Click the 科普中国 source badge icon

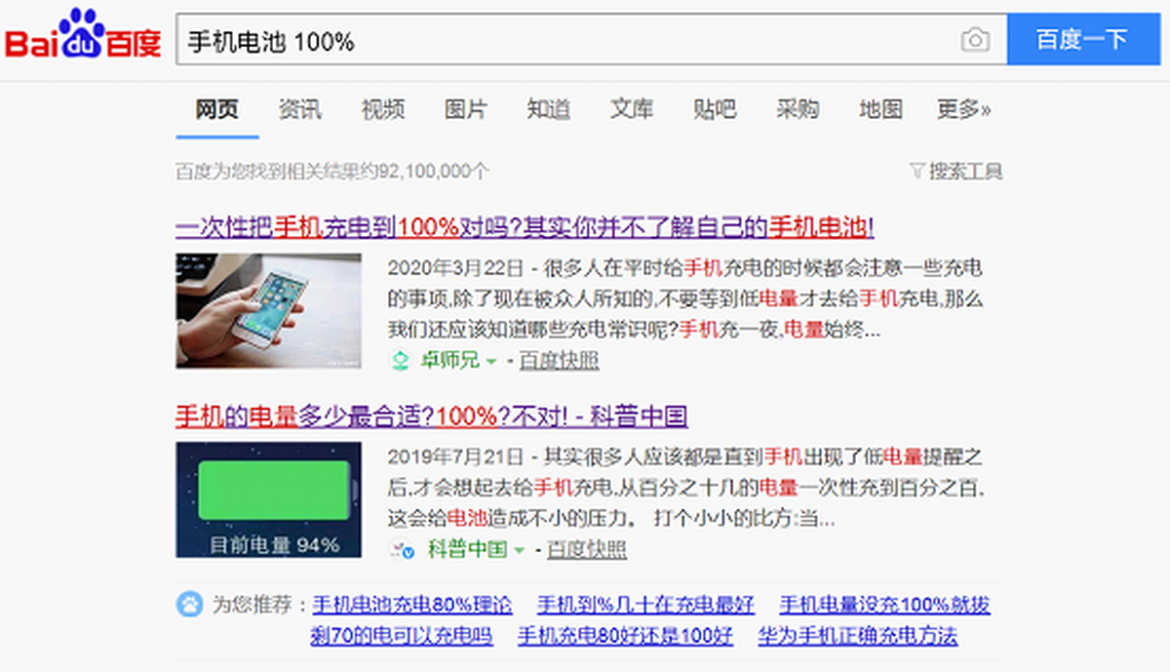[x=402, y=550]
